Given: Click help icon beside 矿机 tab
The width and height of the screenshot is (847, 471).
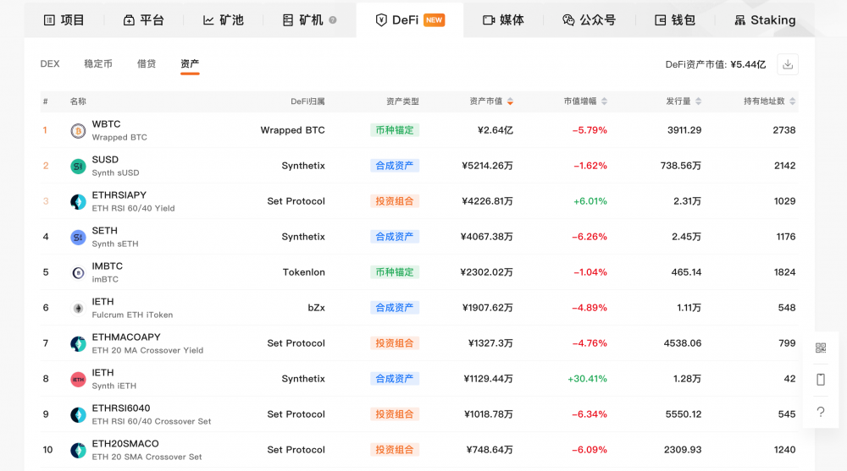Looking at the screenshot, I should click(x=333, y=20).
